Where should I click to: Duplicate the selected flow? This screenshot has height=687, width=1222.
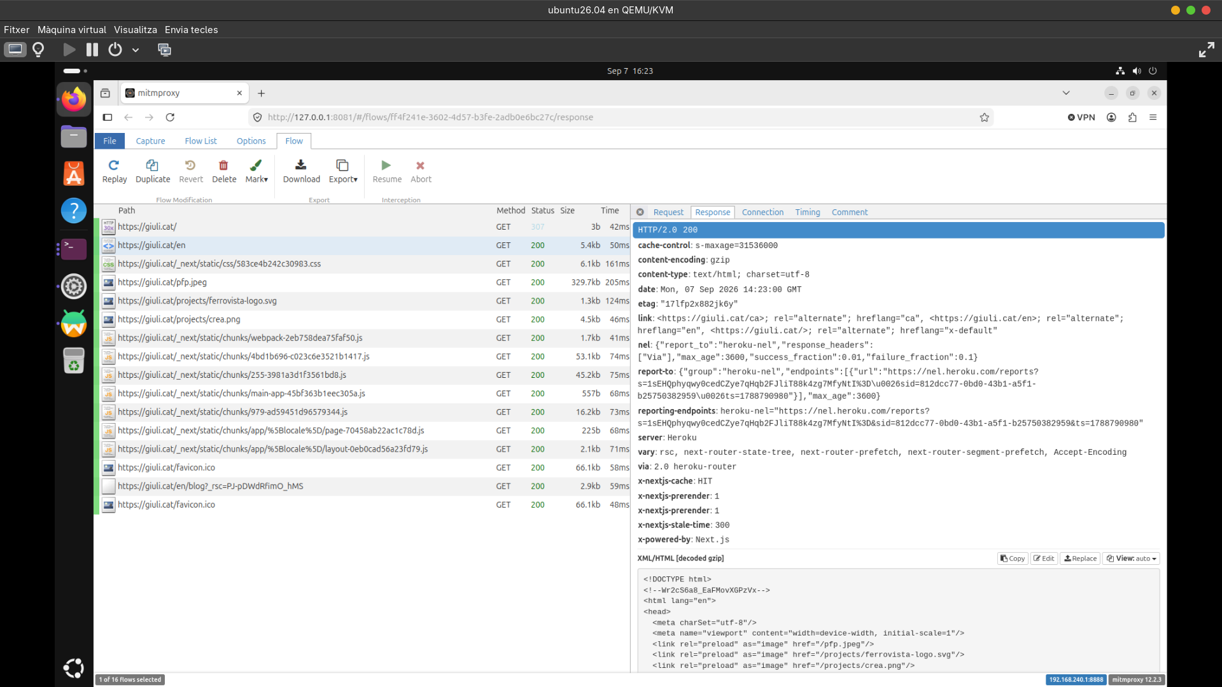coord(153,172)
